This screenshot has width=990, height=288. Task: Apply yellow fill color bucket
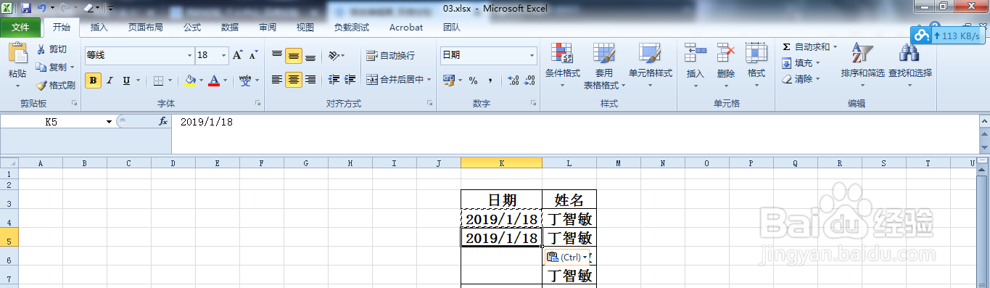coord(190,80)
